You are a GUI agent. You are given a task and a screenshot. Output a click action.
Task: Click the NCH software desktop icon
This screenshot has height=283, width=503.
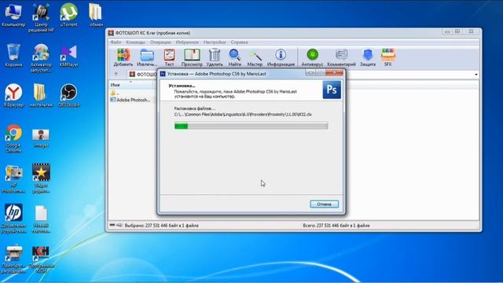point(41,259)
